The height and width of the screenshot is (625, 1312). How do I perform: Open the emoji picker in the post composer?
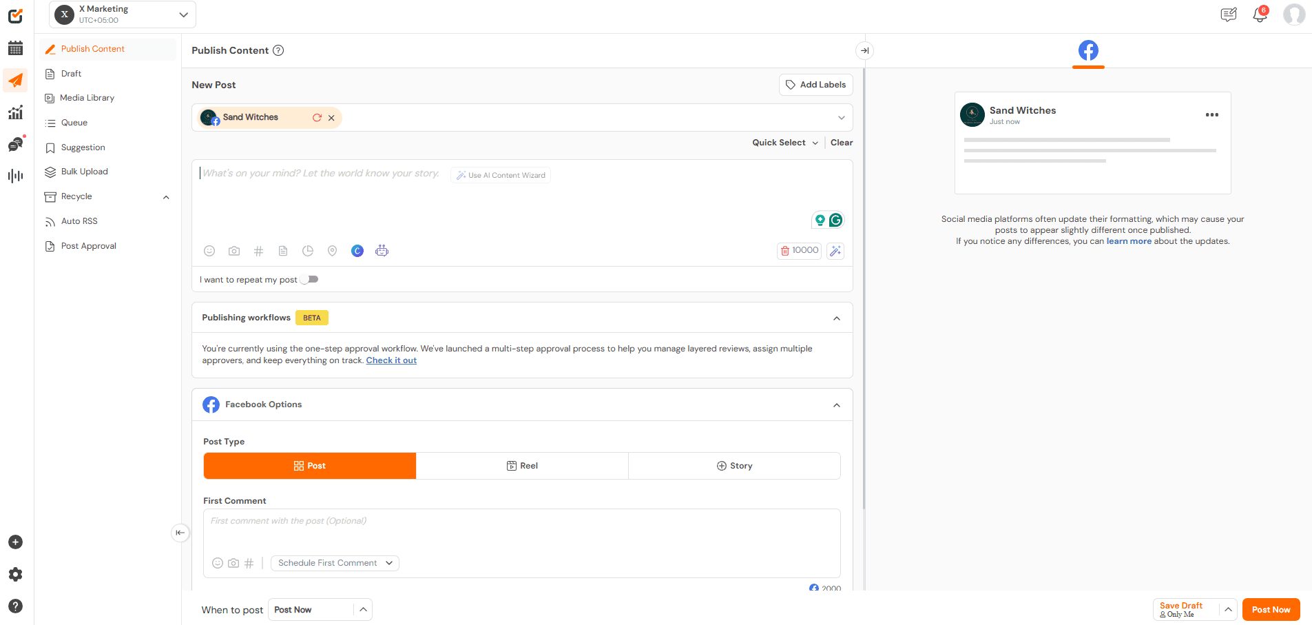pos(209,251)
